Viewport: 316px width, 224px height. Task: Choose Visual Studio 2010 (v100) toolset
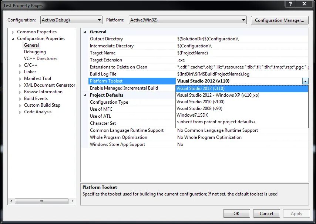click(242, 102)
